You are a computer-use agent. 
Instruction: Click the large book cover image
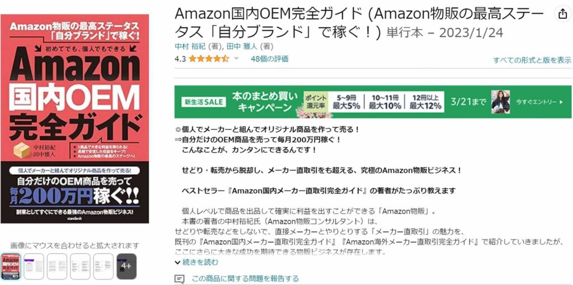[75, 118]
